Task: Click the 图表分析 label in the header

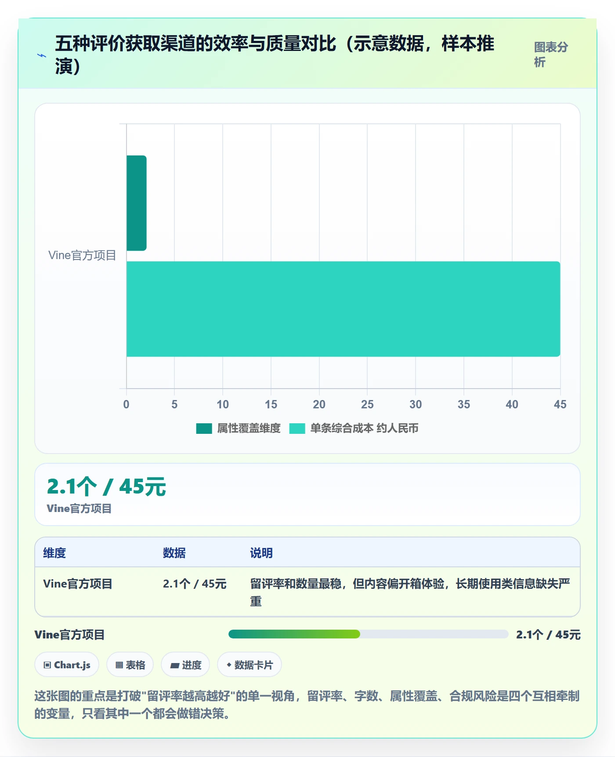Action: pos(551,54)
